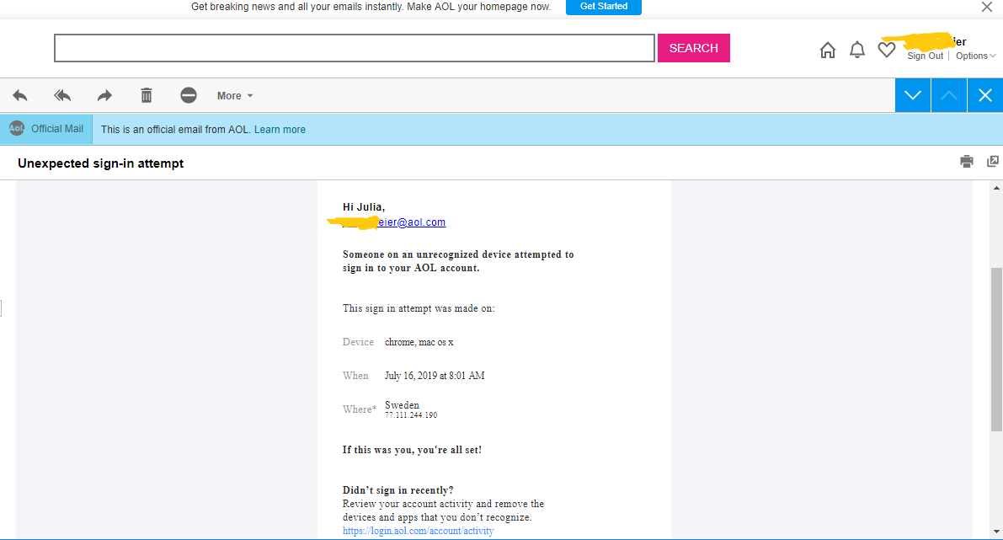Click the device text 'chrome, mac os x'
This screenshot has width=1003, height=540.
pos(419,342)
